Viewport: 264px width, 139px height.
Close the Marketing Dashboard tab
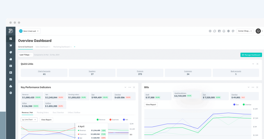pos(71,47)
